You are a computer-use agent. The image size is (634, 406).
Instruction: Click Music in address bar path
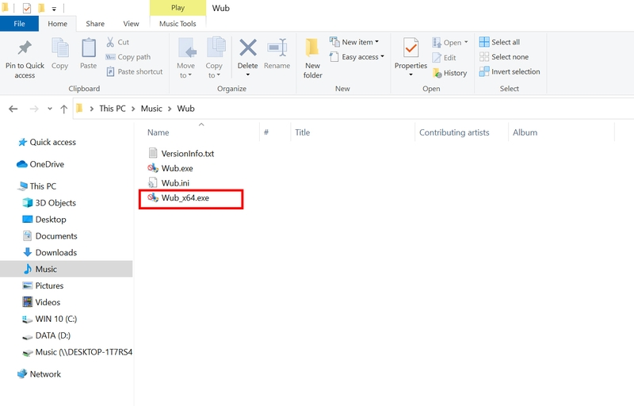click(x=151, y=109)
